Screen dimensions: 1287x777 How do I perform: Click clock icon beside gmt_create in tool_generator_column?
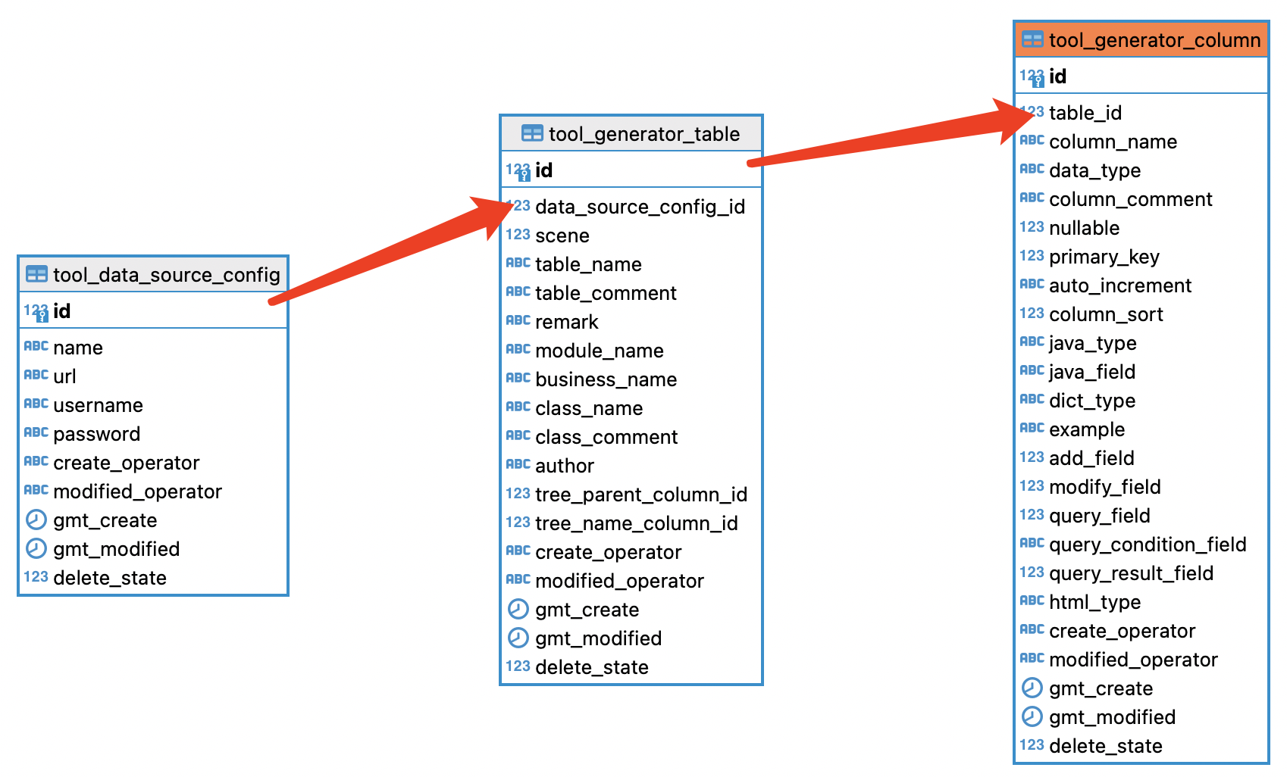tap(1032, 688)
